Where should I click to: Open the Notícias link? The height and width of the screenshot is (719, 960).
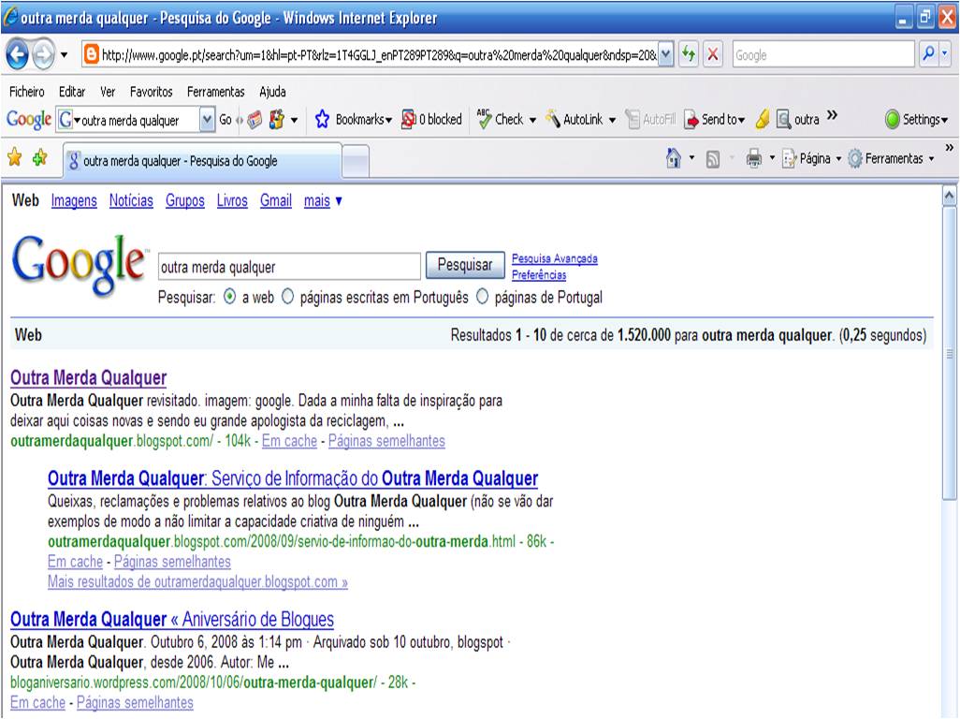[x=131, y=201]
